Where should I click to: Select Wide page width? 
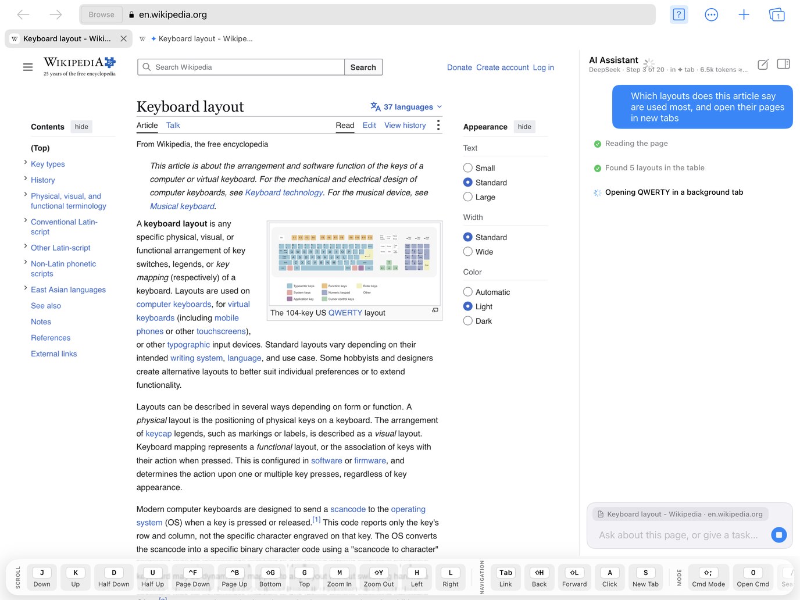468,252
